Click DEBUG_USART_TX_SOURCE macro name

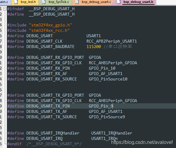coord(52,117)
